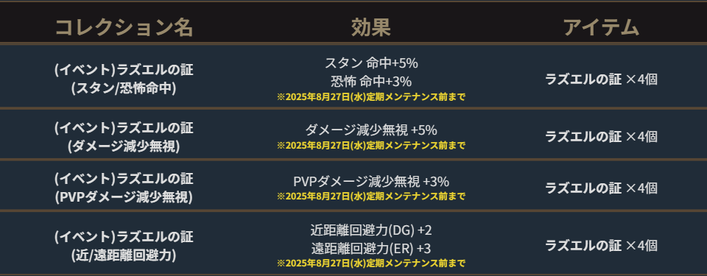707x276 pixels.
Task: Click the ダメージ減少無視 +5% effect text
Action: point(371,130)
